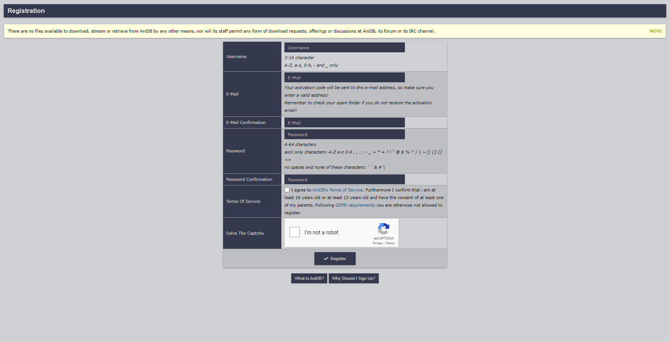This screenshot has width=670, height=342.
Task: Click the E-Mail Confirmation input field
Action: pyautogui.click(x=344, y=122)
